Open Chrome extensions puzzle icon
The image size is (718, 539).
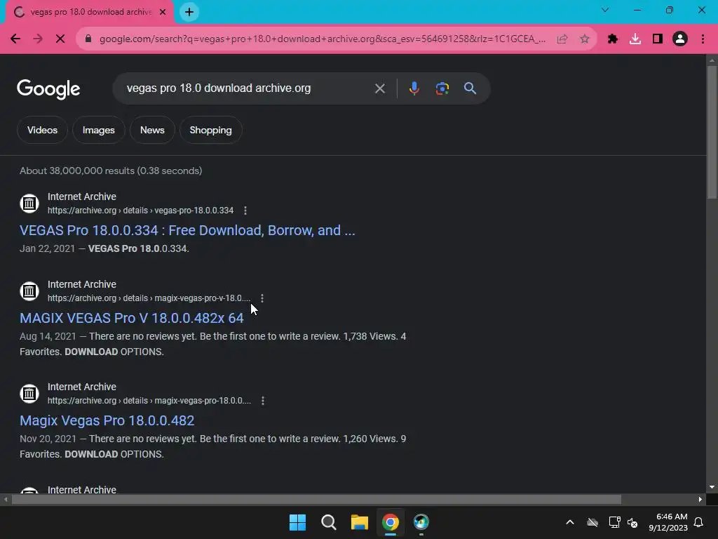[x=613, y=39]
